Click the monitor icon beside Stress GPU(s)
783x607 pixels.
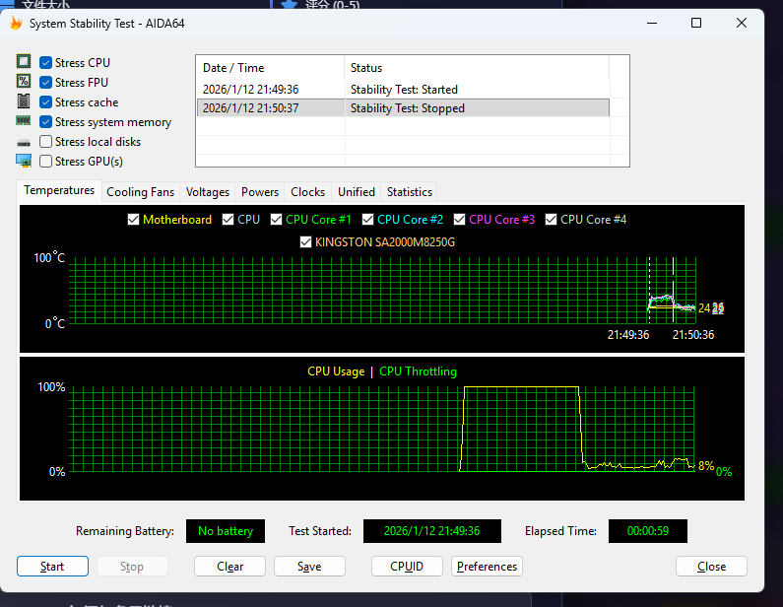pyautogui.click(x=24, y=161)
